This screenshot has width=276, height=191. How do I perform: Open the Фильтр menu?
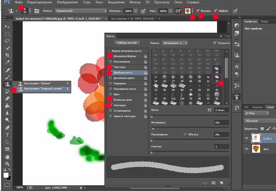click(x=134, y=3)
